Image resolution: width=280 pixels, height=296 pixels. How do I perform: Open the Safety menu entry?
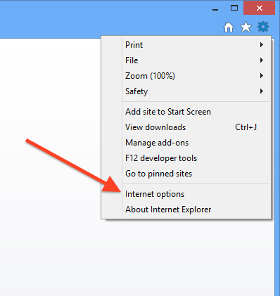(x=186, y=91)
